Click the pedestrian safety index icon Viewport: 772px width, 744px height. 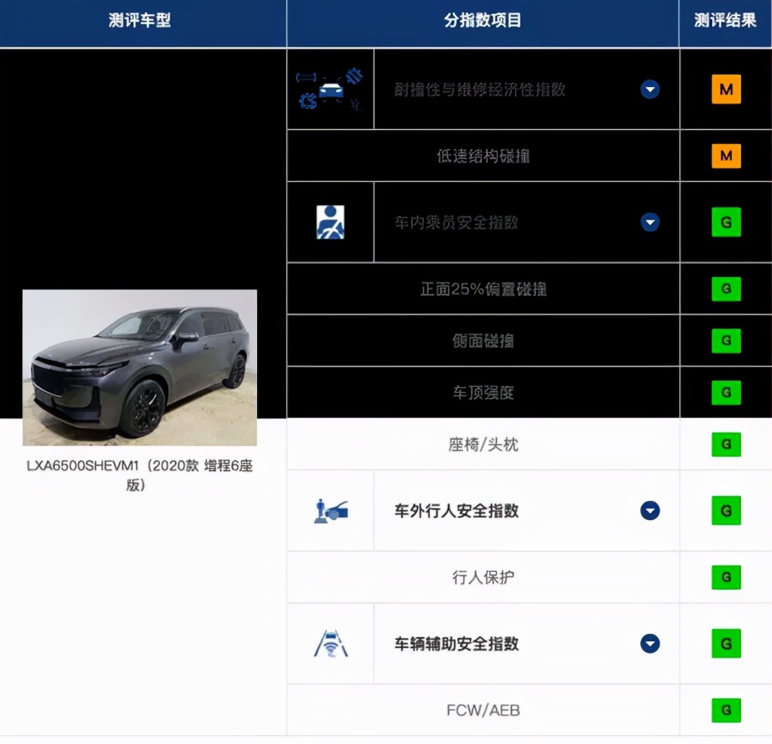pyautogui.click(x=331, y=511)
